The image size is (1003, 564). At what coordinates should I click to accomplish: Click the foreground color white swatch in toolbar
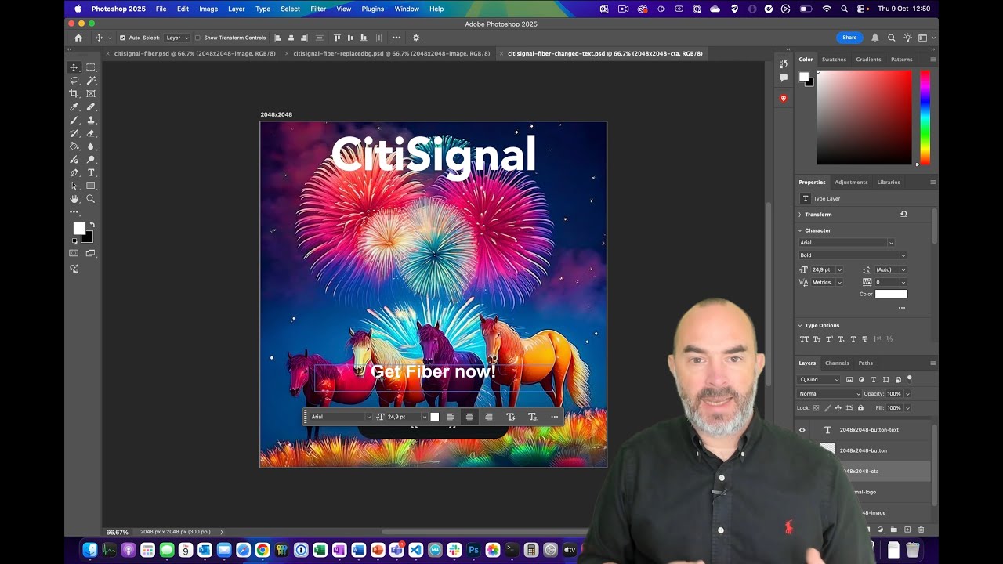(x=78, y=228)
